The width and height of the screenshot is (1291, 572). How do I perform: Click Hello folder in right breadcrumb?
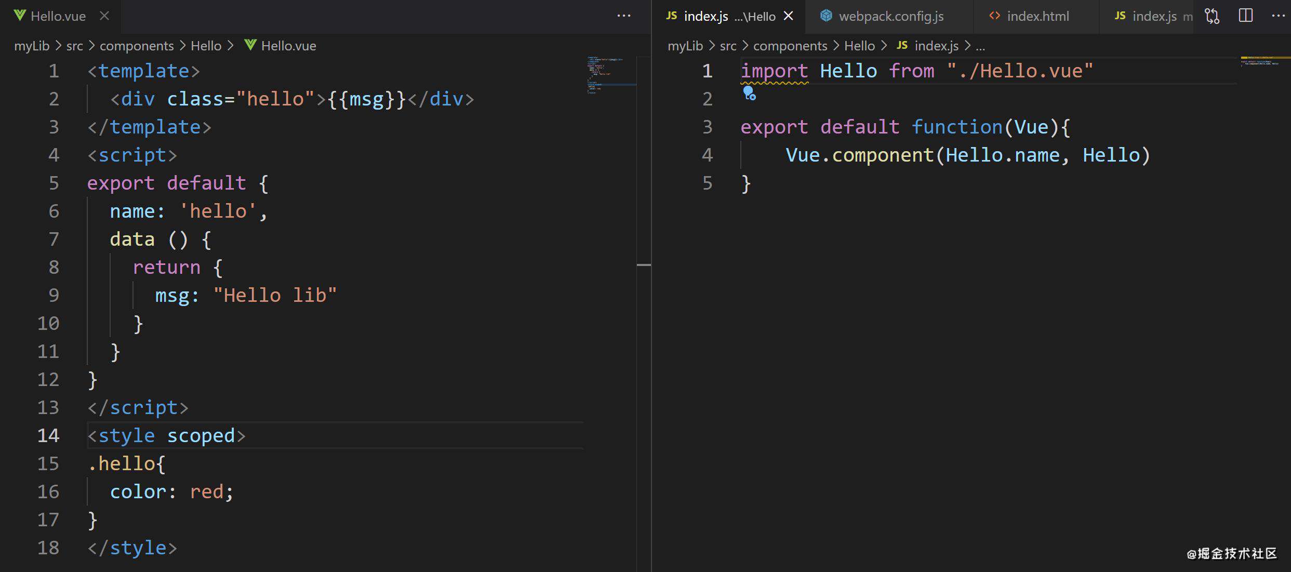coord(859,46)
